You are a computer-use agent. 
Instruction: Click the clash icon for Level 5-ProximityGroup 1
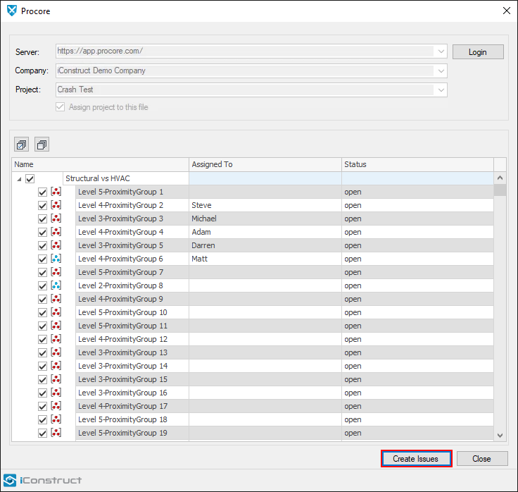pos(56,192)
